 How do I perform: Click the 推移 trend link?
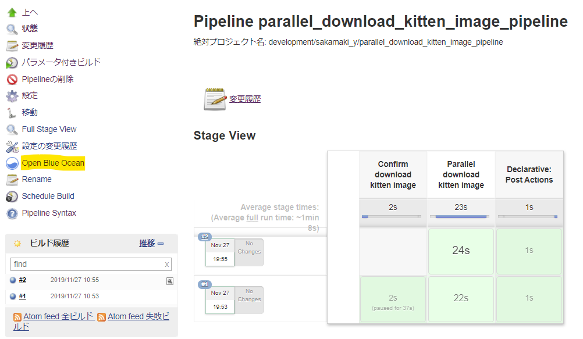147,244
